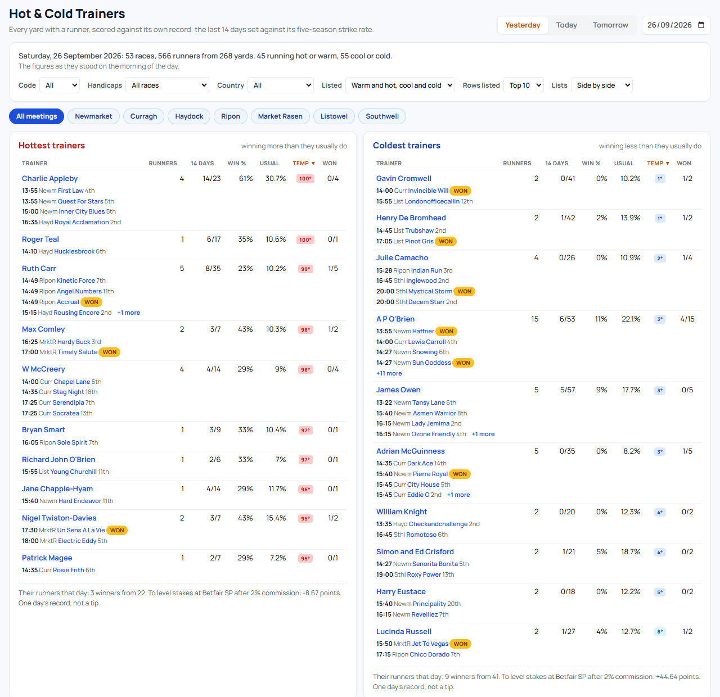Sort hottest trainers by TEMP column arrow
The height and width of the screenshot is (697, 720).
[x=313, y=164]
